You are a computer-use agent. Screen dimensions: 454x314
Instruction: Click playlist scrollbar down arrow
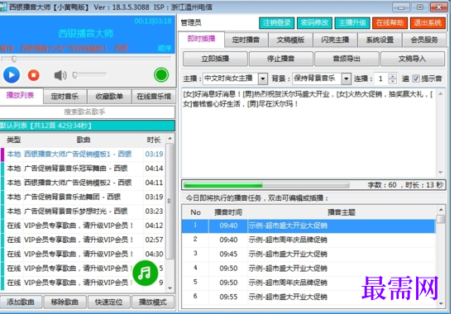[x=170, y=288]
